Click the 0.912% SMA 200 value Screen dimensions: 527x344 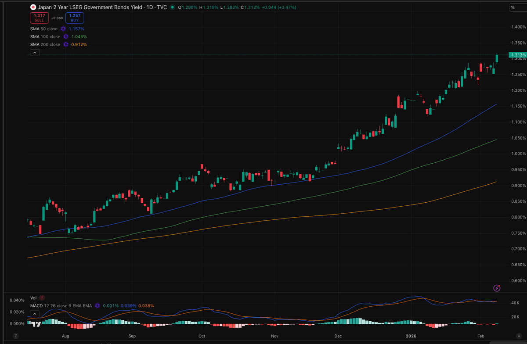[79, 44]
